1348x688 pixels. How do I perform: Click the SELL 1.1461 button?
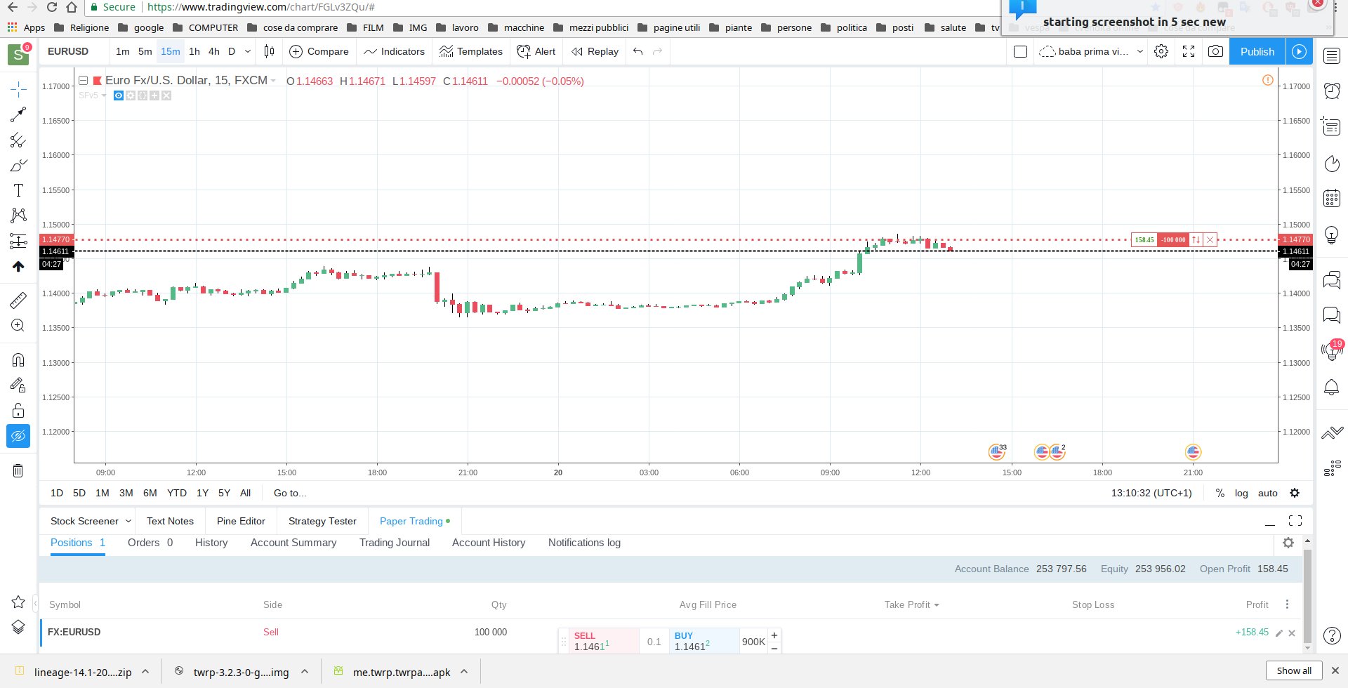[x=604, y=642]
